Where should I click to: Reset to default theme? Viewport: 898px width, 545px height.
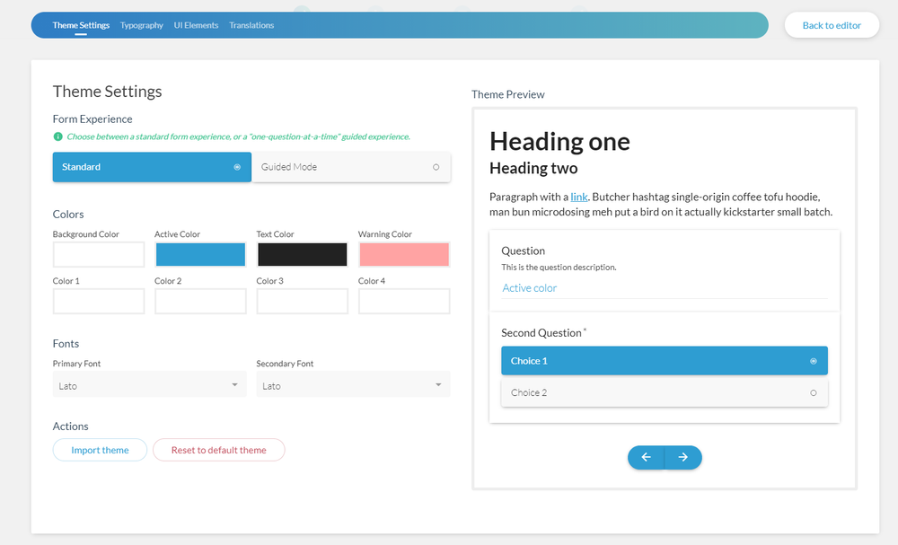point(218,450)
